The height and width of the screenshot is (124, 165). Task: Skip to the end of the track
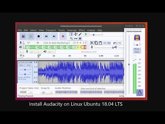pyautogui.click(x=54, y=37)
